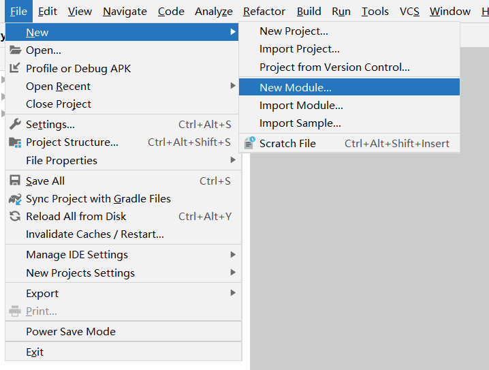489x370 pixels.
Task: Select File Properties entry
Action: [x=122, y=160]
